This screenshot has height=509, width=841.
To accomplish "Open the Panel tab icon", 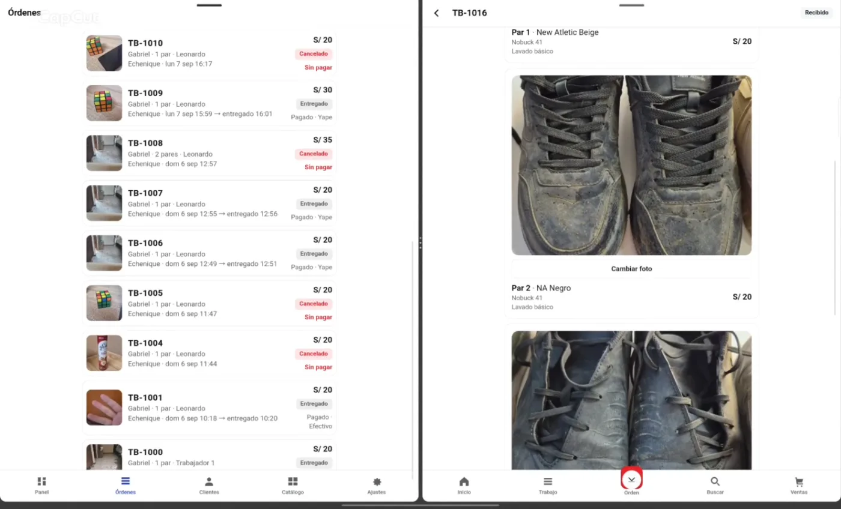I will (x=41, y=481).
